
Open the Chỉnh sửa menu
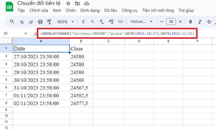[x=39, y=10]
